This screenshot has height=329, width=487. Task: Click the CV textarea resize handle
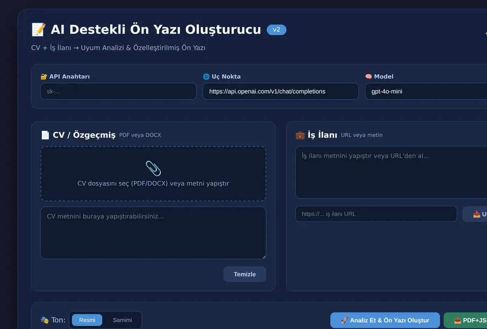tap(264, 256)
